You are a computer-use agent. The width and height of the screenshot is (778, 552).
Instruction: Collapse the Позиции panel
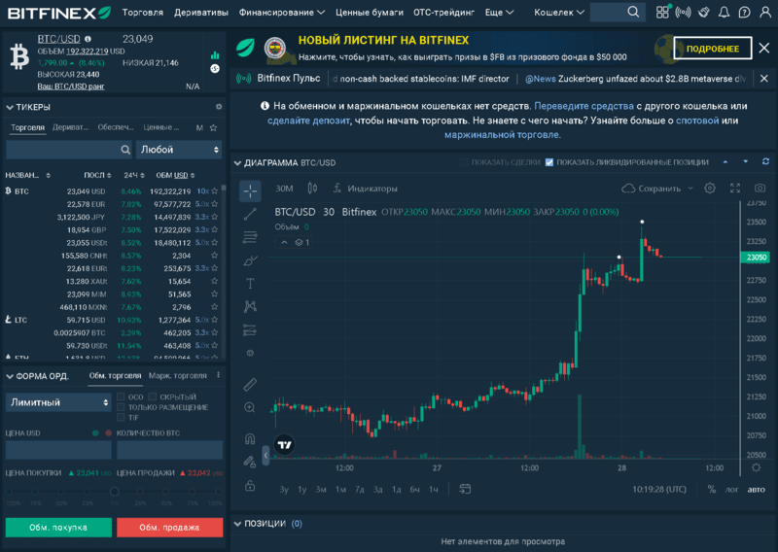click(237, 524)
